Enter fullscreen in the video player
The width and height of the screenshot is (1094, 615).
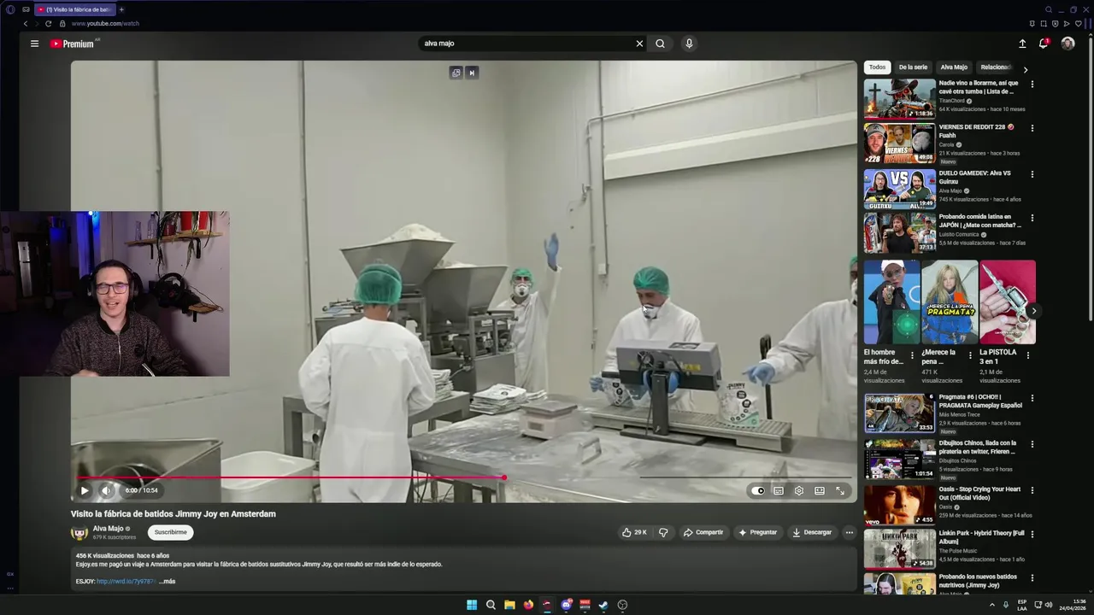point(840,490)
